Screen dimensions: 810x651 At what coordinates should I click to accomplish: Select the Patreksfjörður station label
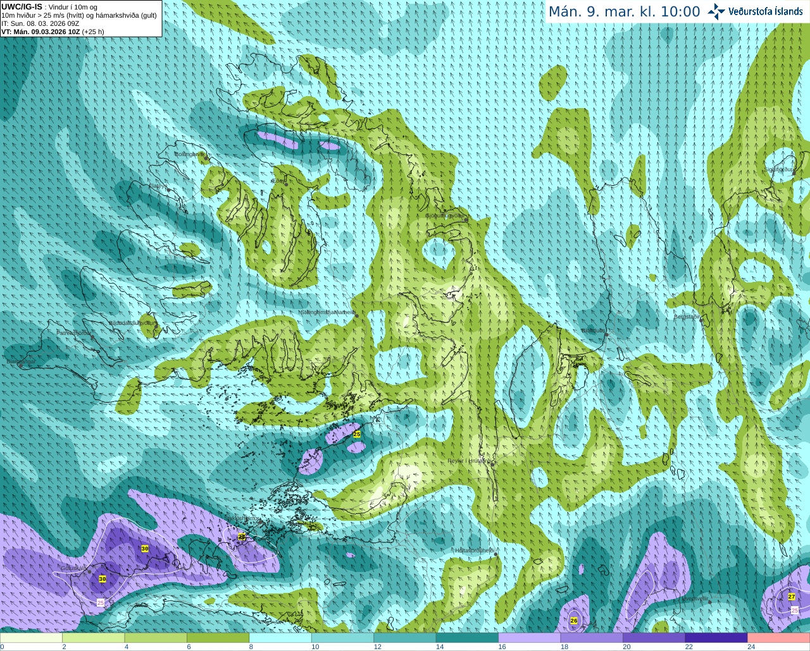point(74,332)
